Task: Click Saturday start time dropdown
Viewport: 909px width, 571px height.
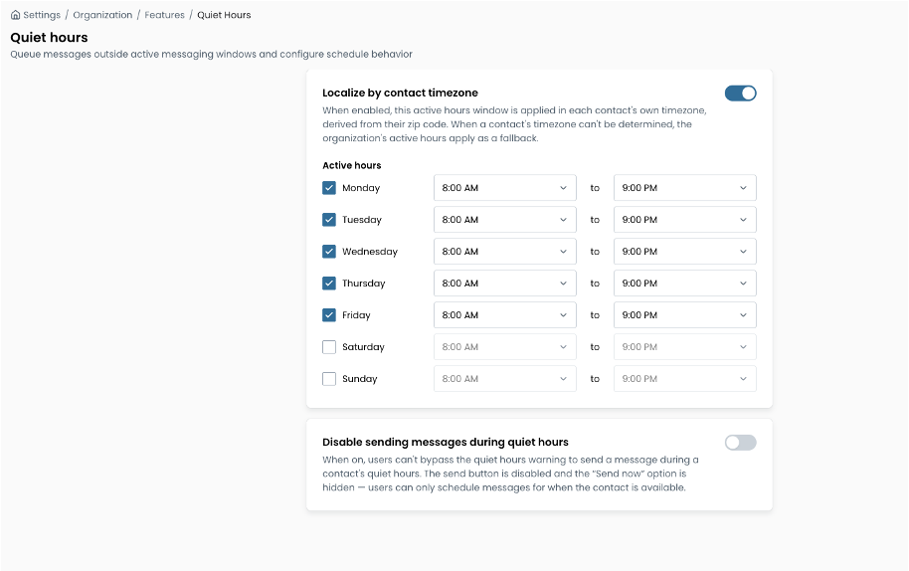Action: point(505,347)
